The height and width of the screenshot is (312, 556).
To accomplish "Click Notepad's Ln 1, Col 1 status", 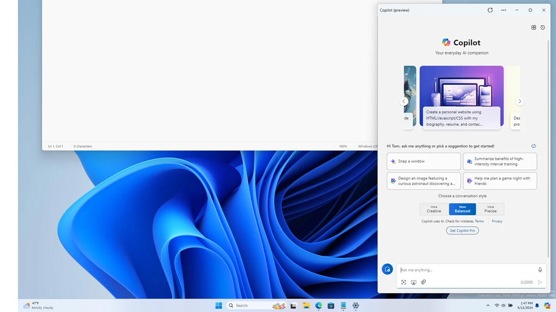I will click(x=56, y=147).
